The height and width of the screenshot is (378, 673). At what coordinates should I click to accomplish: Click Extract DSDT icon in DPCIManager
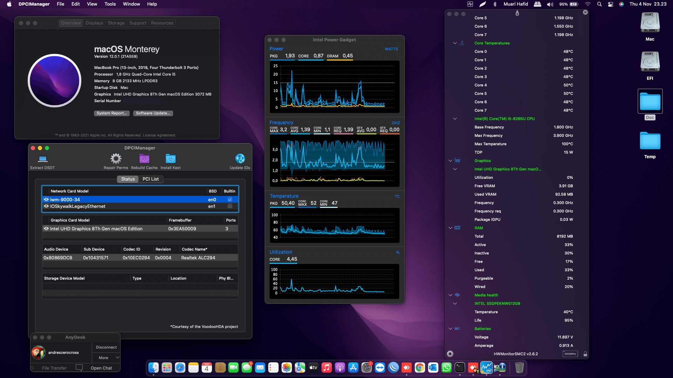click(43, 159)
